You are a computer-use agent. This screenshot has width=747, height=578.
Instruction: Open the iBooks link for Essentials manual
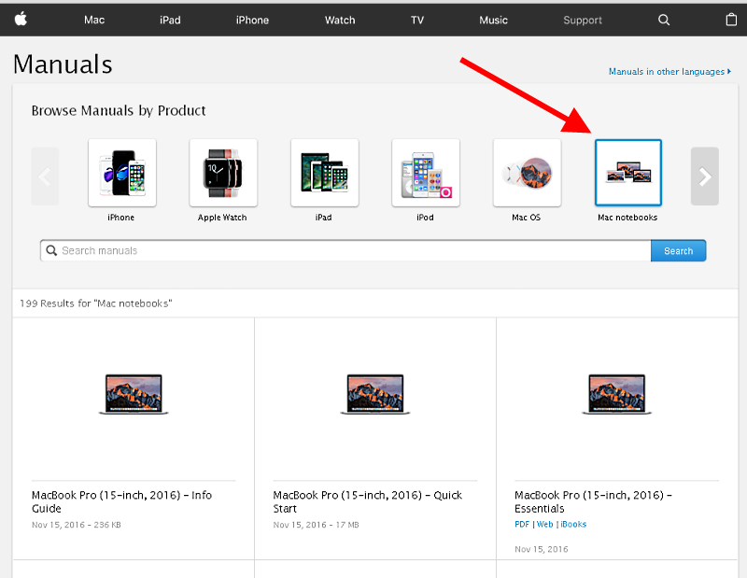(x=573, y=524)
